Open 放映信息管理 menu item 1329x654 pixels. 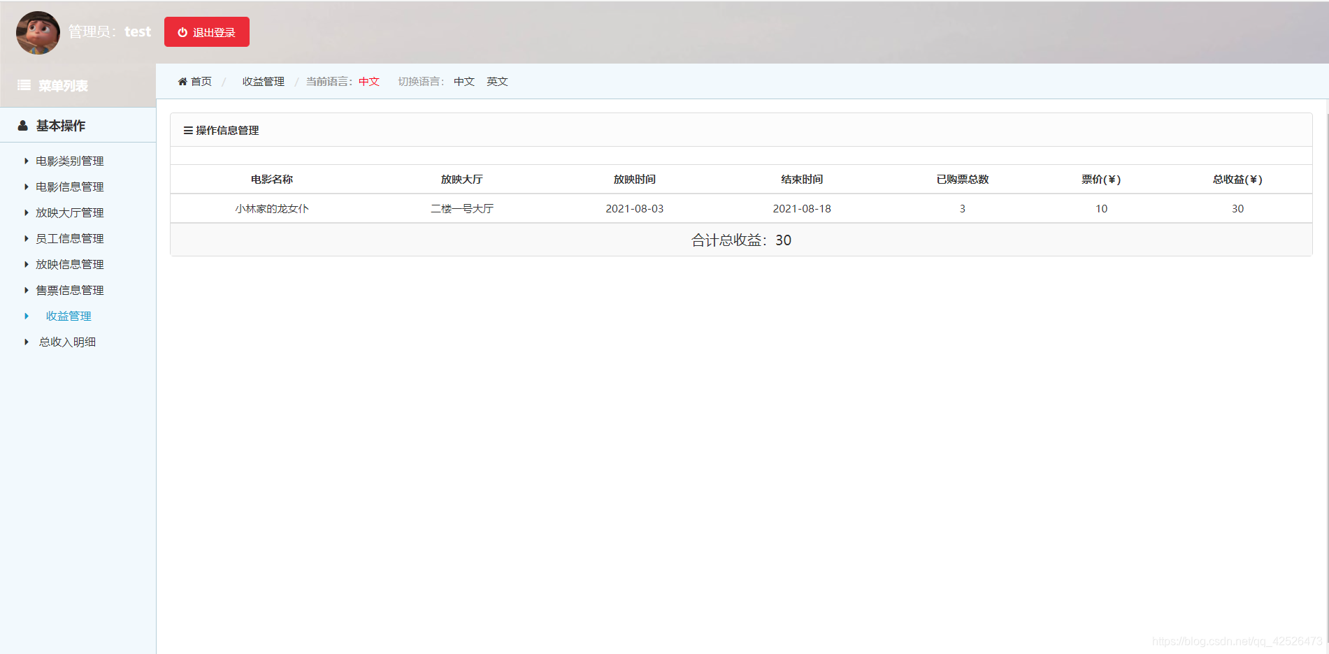tap(70, 265)
